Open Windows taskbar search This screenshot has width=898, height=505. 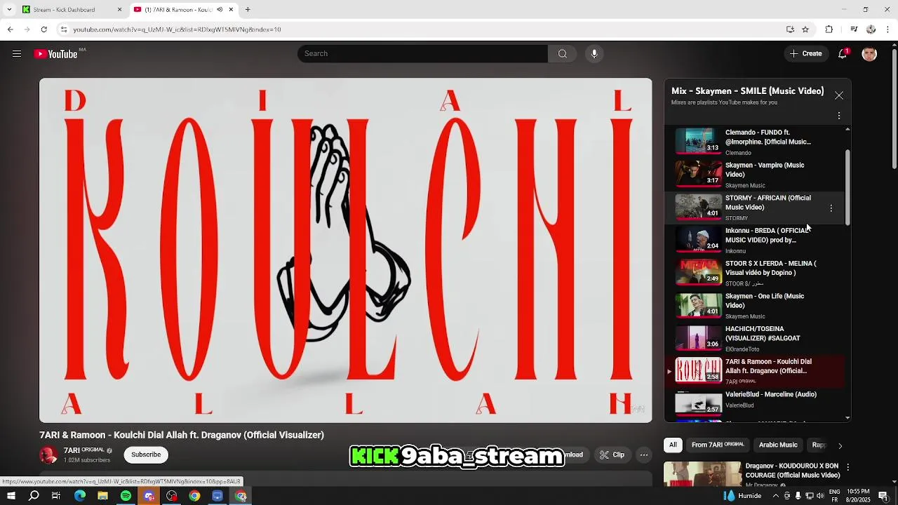click(34, 496)
